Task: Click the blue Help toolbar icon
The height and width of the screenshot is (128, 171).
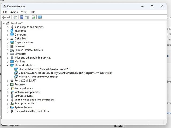Action: (x=22, y=17)
